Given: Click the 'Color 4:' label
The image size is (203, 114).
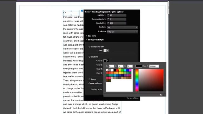Looking at the screenshot, I should (x=99, y=69).
